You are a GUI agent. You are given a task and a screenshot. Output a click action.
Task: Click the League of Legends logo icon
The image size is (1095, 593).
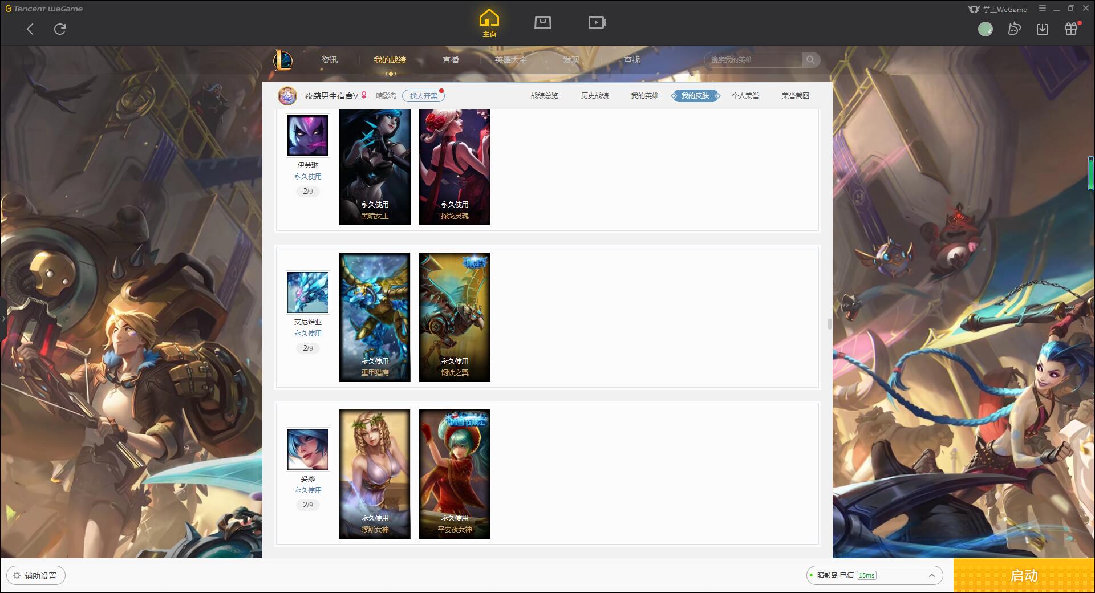point(283,60)
